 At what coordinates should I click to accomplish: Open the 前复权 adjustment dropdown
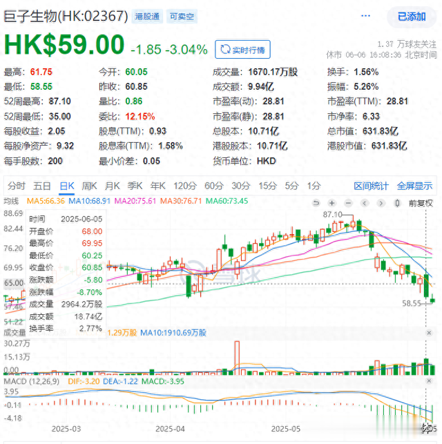click(x=421, y=203)
